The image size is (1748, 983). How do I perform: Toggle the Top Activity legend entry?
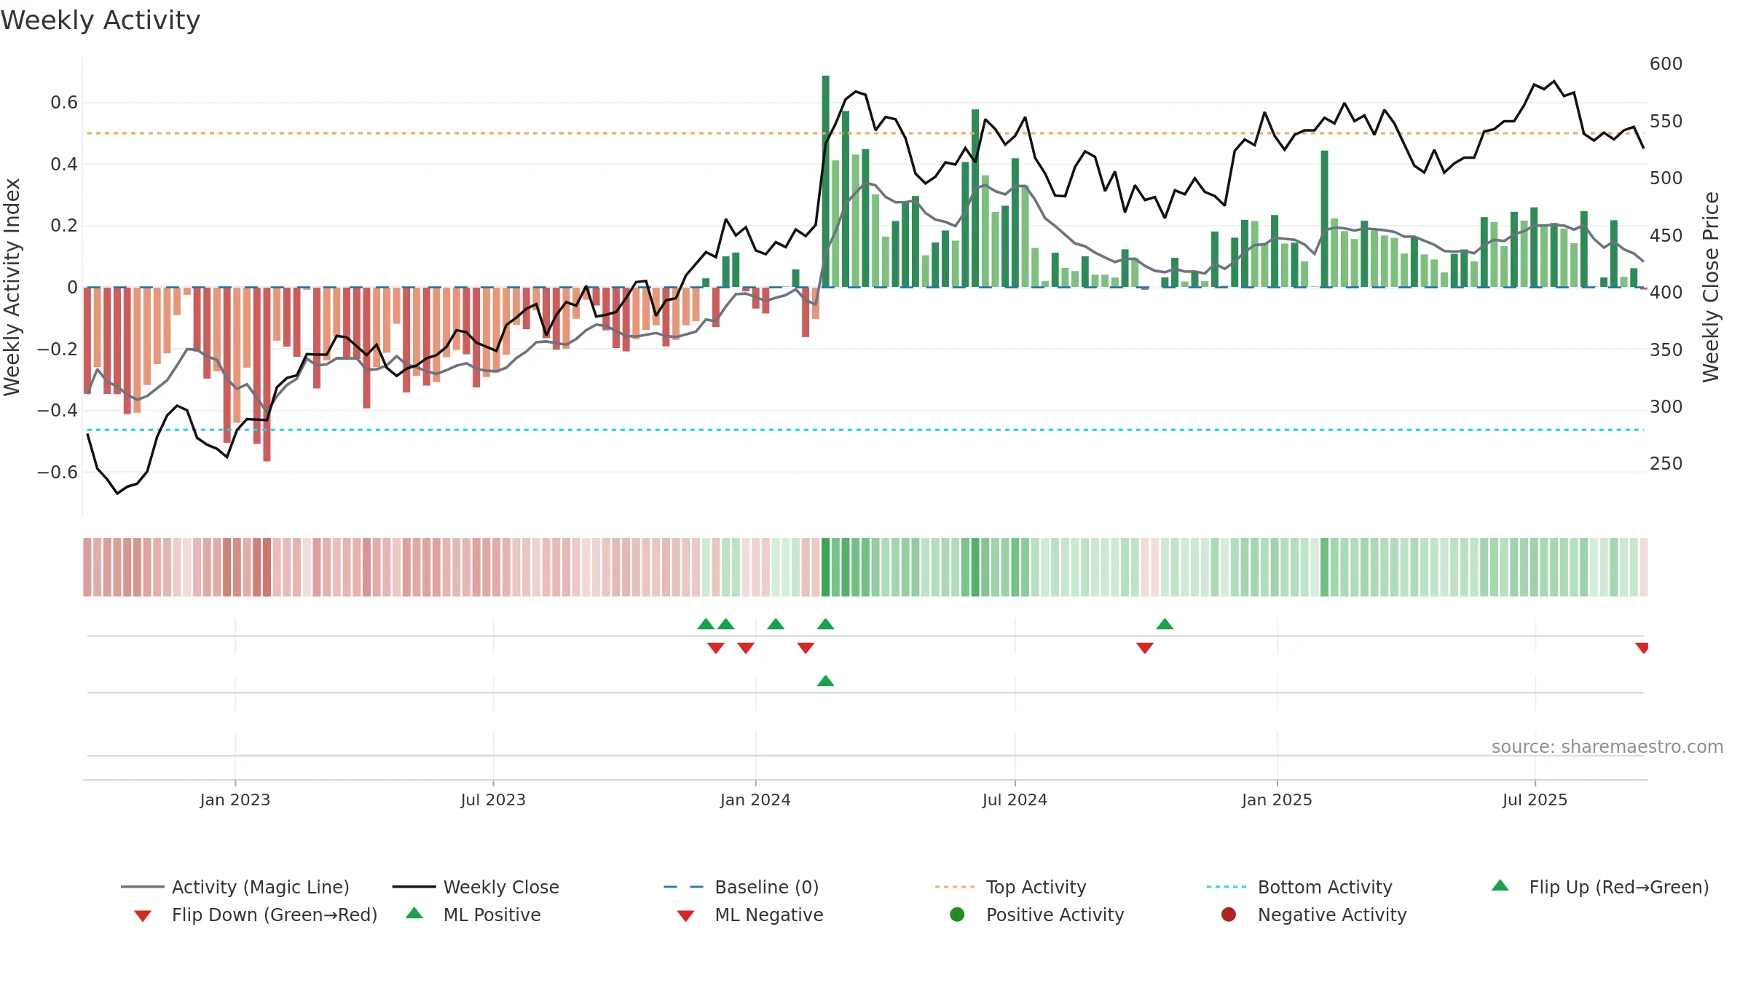click(1010, 887)
